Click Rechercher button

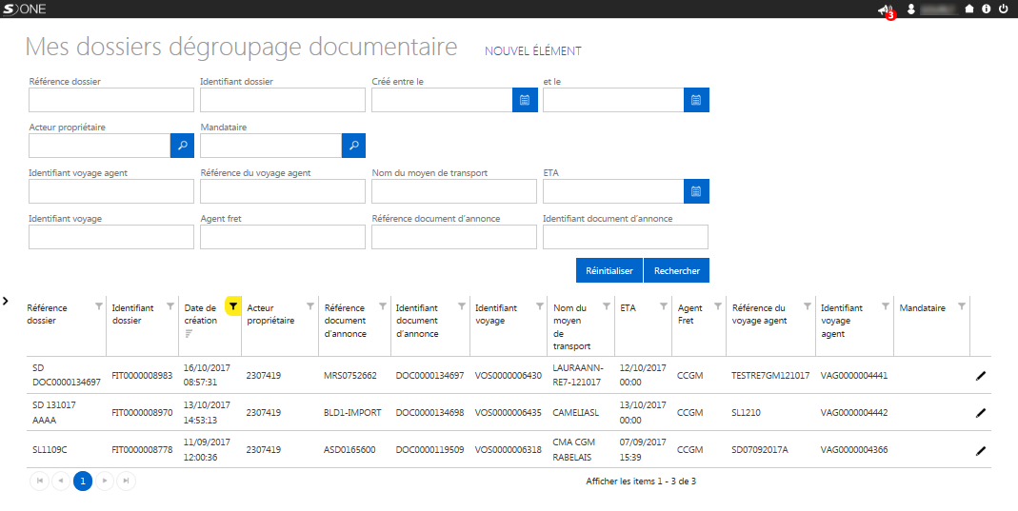[676, 270]
